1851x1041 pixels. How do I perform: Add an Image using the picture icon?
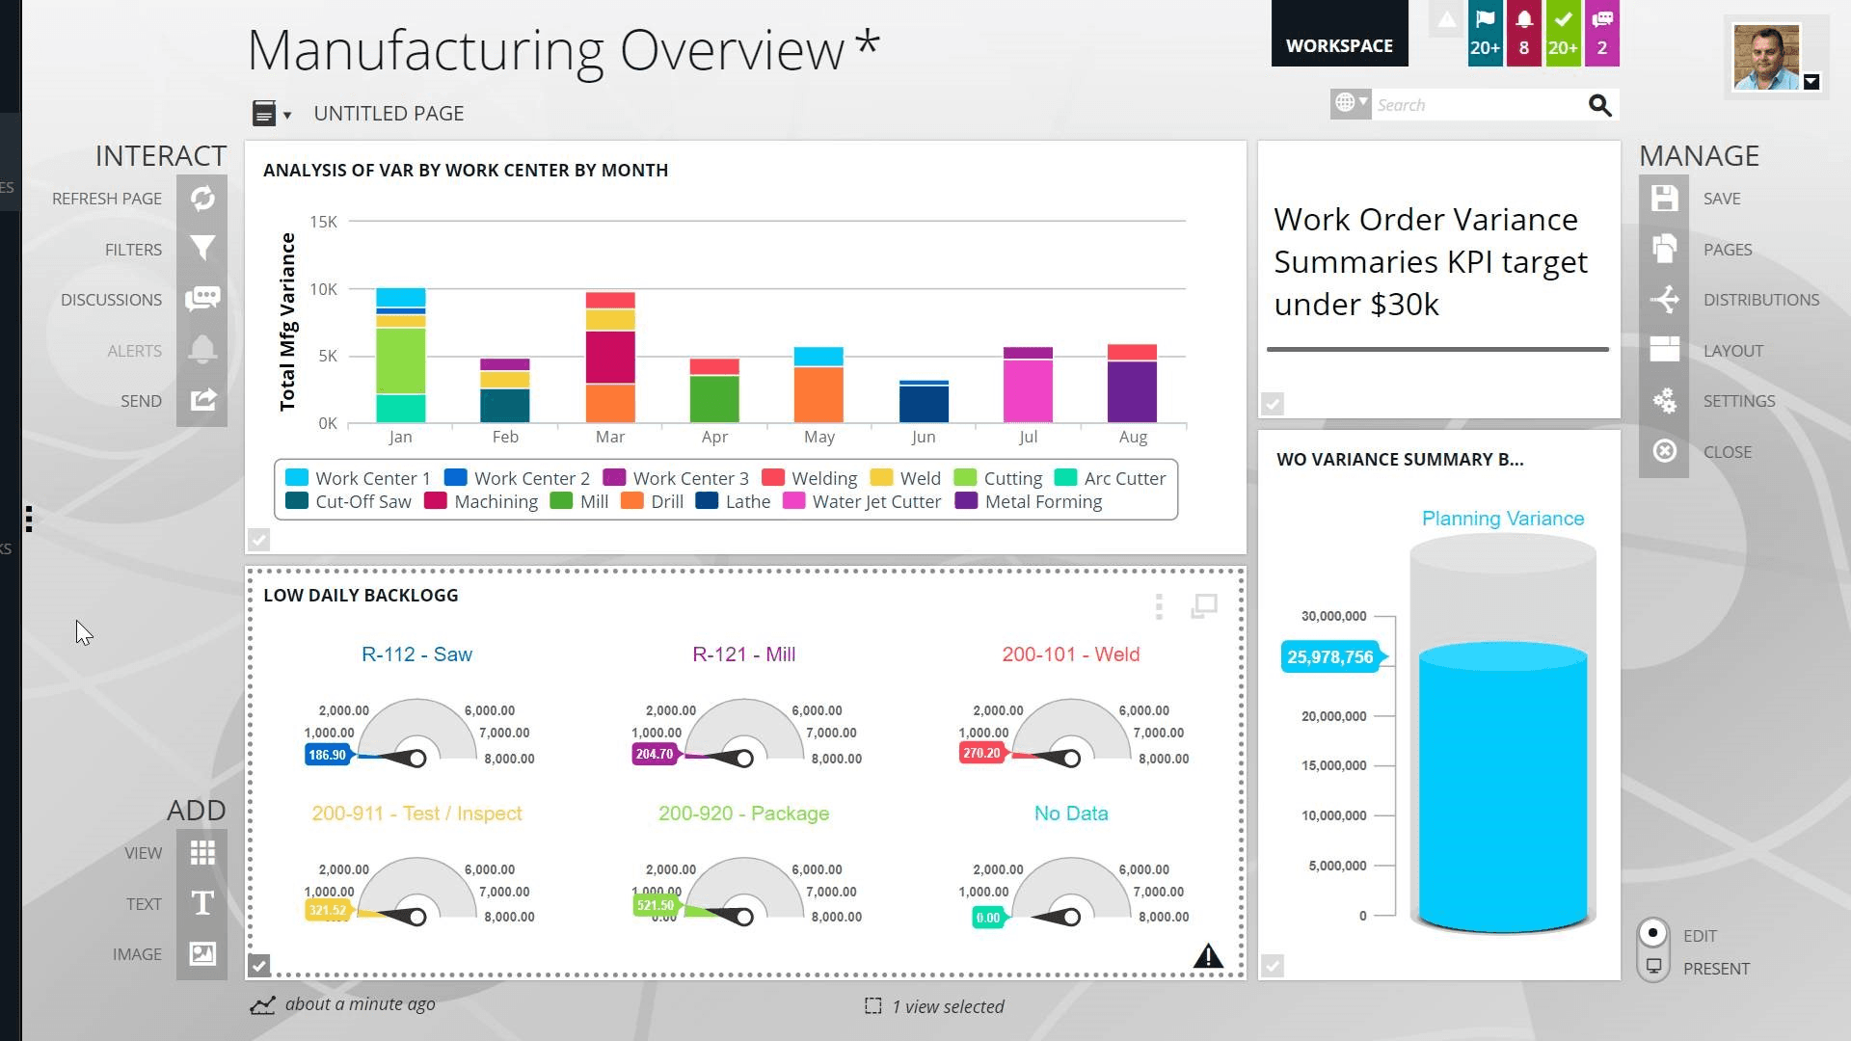click(202, 954)
